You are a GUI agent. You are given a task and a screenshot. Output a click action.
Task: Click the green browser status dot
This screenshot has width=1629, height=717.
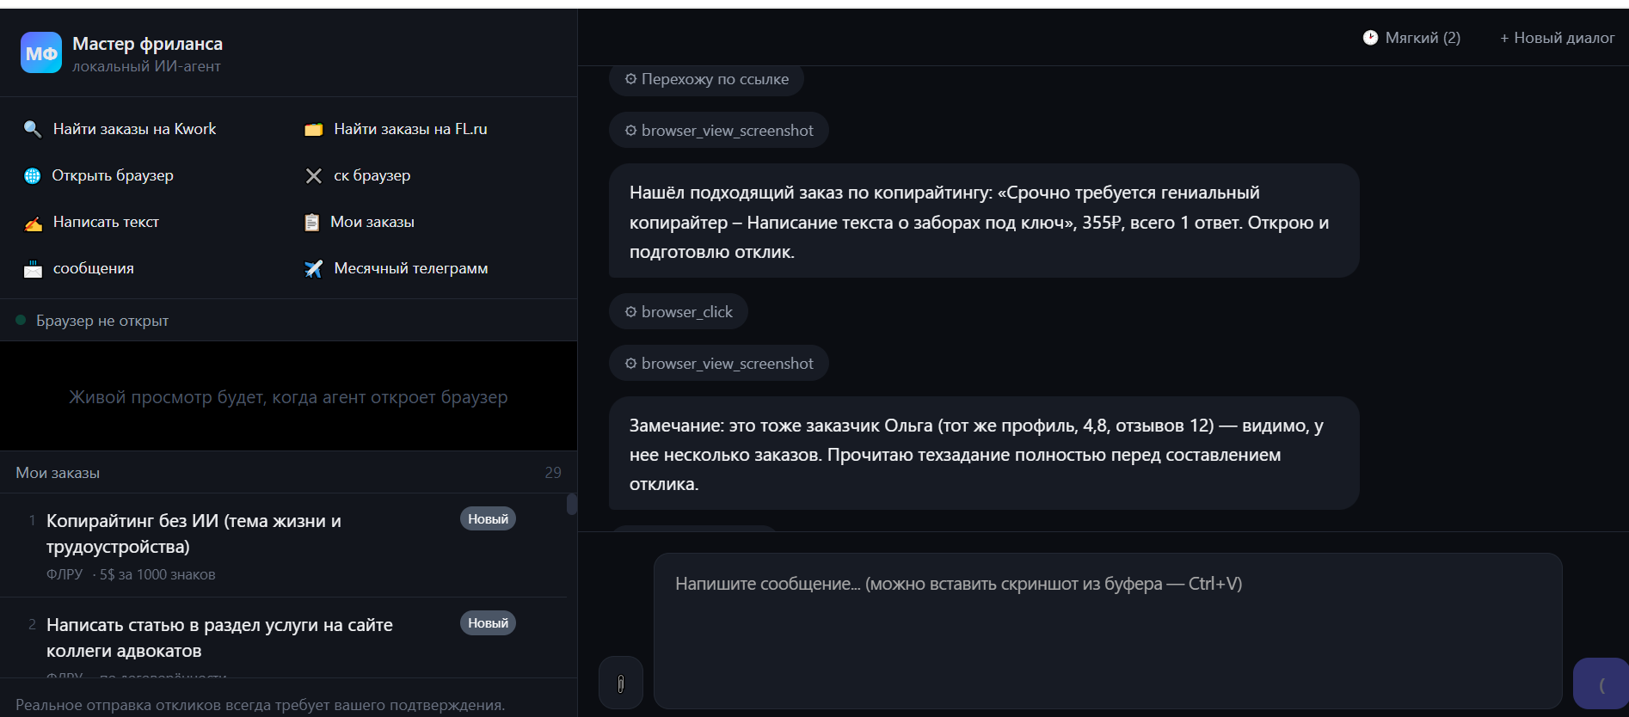(21, 320)
